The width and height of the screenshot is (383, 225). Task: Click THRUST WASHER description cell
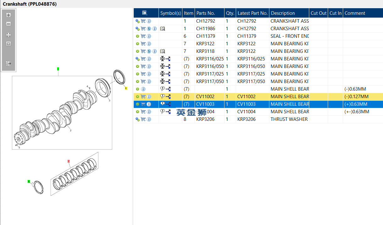tap(289, 119)
